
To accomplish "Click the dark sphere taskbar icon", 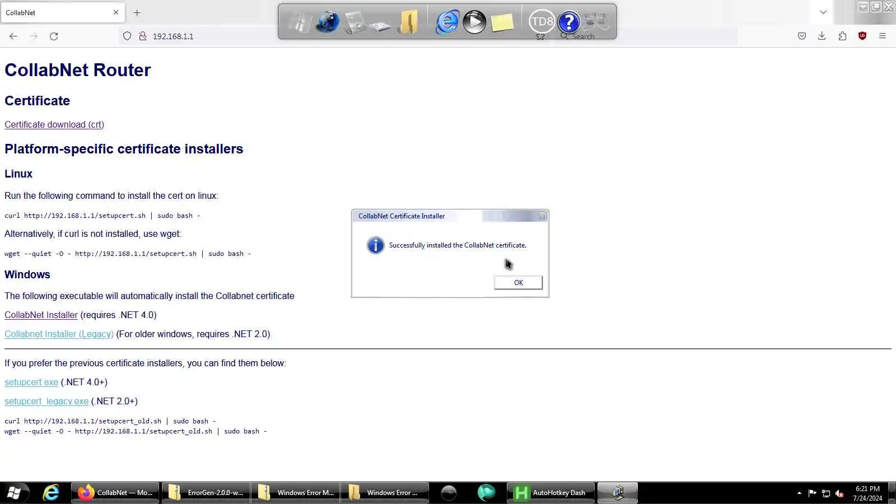I will coord(449,493).
